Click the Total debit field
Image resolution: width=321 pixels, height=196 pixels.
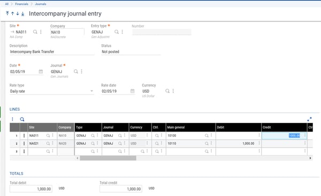(x=31, y=189)
